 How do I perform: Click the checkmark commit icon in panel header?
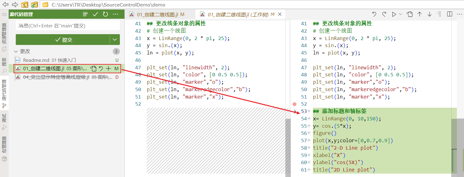95,14
